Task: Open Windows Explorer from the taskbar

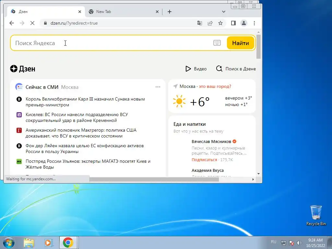Action: pyautogui.click(x=29, y=243)
